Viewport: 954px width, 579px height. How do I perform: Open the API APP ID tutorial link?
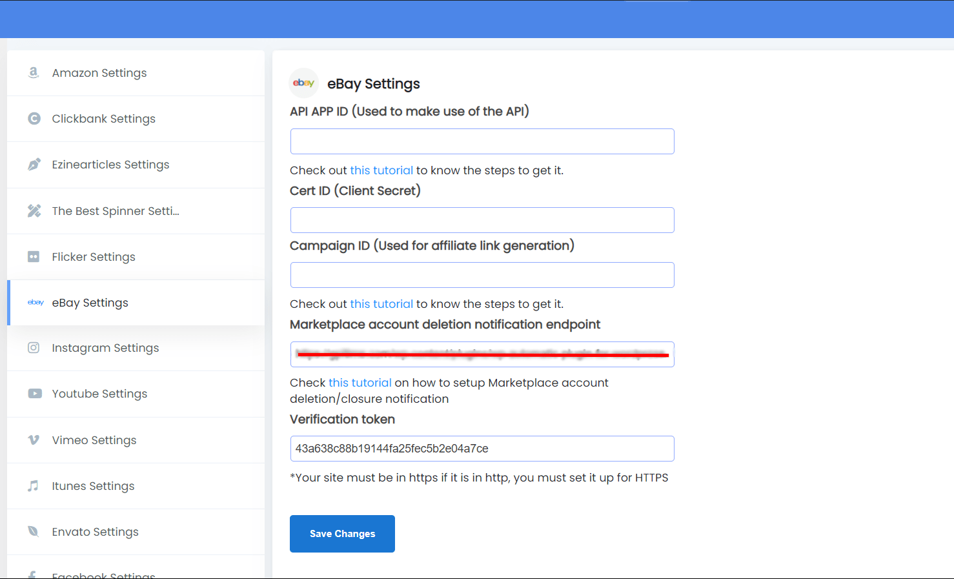click(381, 170)
